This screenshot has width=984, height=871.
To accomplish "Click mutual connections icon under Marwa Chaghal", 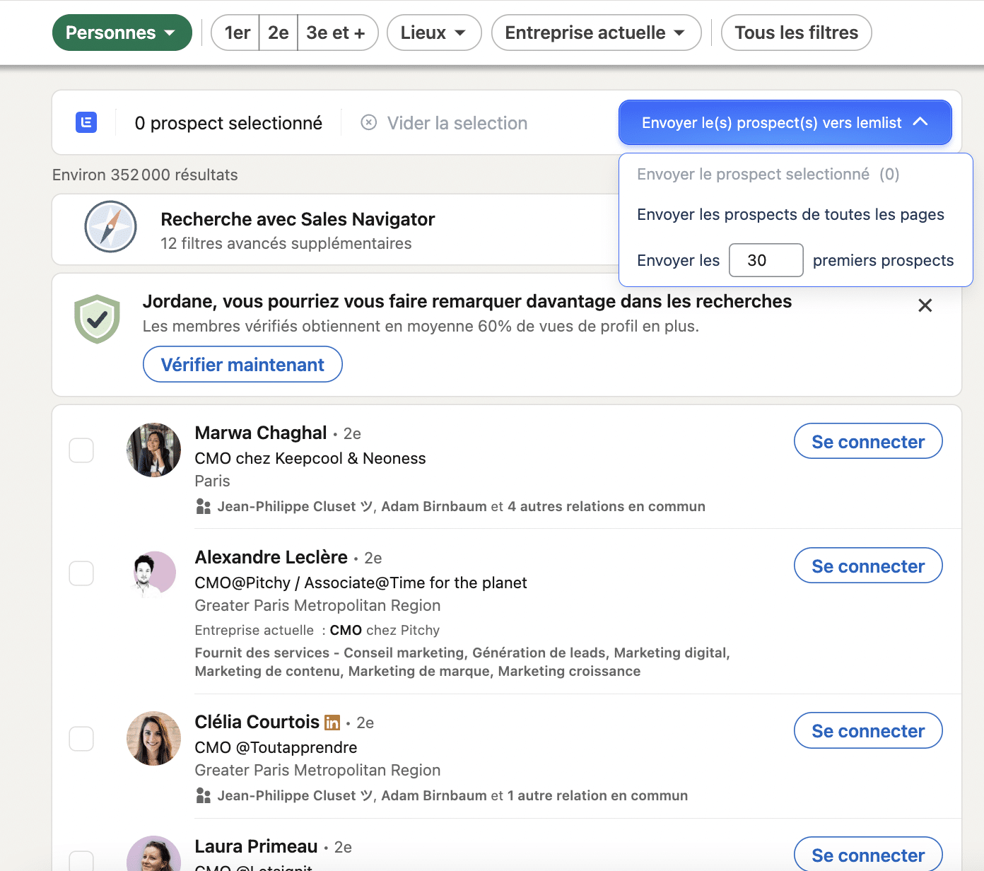I will tap(204, 506).
